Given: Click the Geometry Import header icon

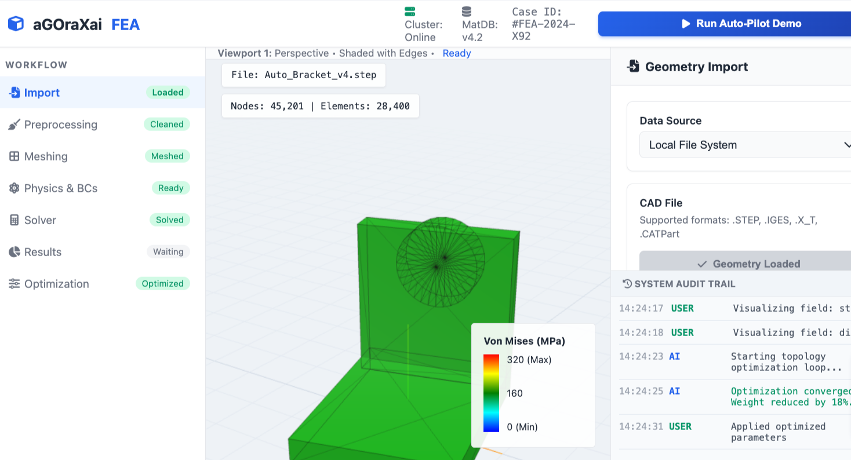Looking at the screenshot, I should 633,67.
